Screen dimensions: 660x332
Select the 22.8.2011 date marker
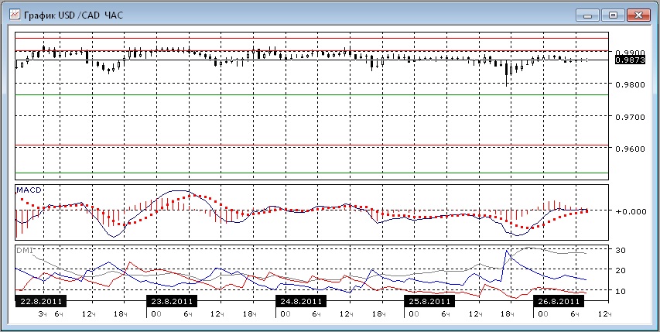(x=41, y=301)
